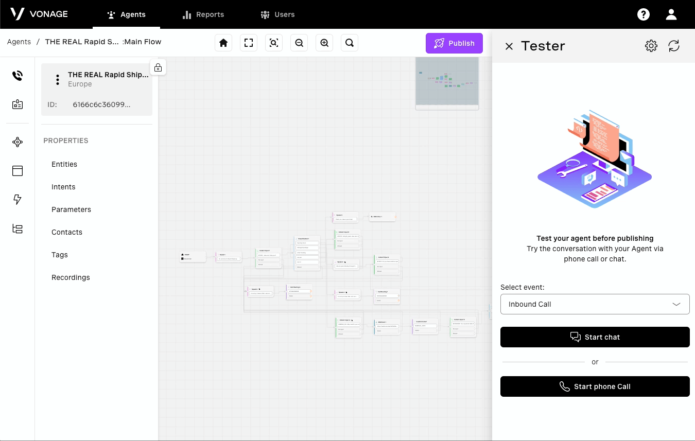
Task: Open Contacts properties
Action: [x=67, y=232]
